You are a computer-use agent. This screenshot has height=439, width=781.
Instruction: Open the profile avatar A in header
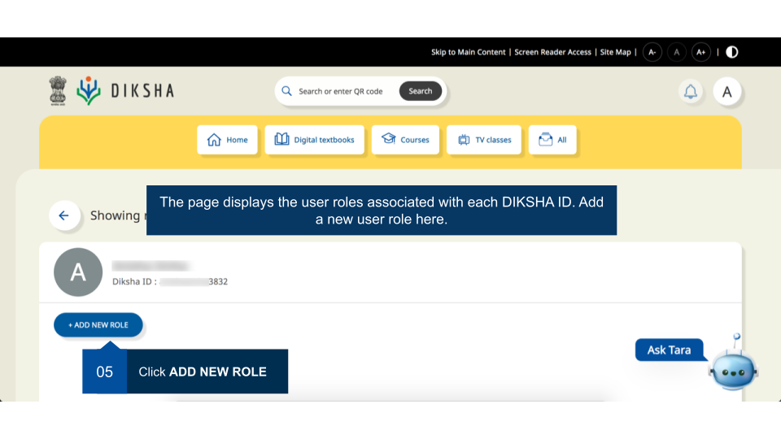click(727, 92)
